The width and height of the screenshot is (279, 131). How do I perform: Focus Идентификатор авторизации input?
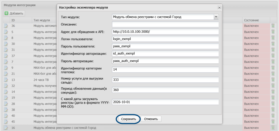pyautogui.click(x=165, y=53)
